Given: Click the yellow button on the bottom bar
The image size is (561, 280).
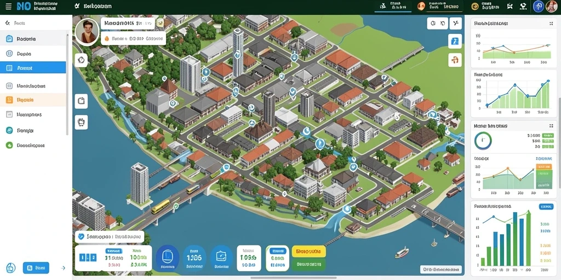Looking at the screenshot, I should click(x=309, y=251).
